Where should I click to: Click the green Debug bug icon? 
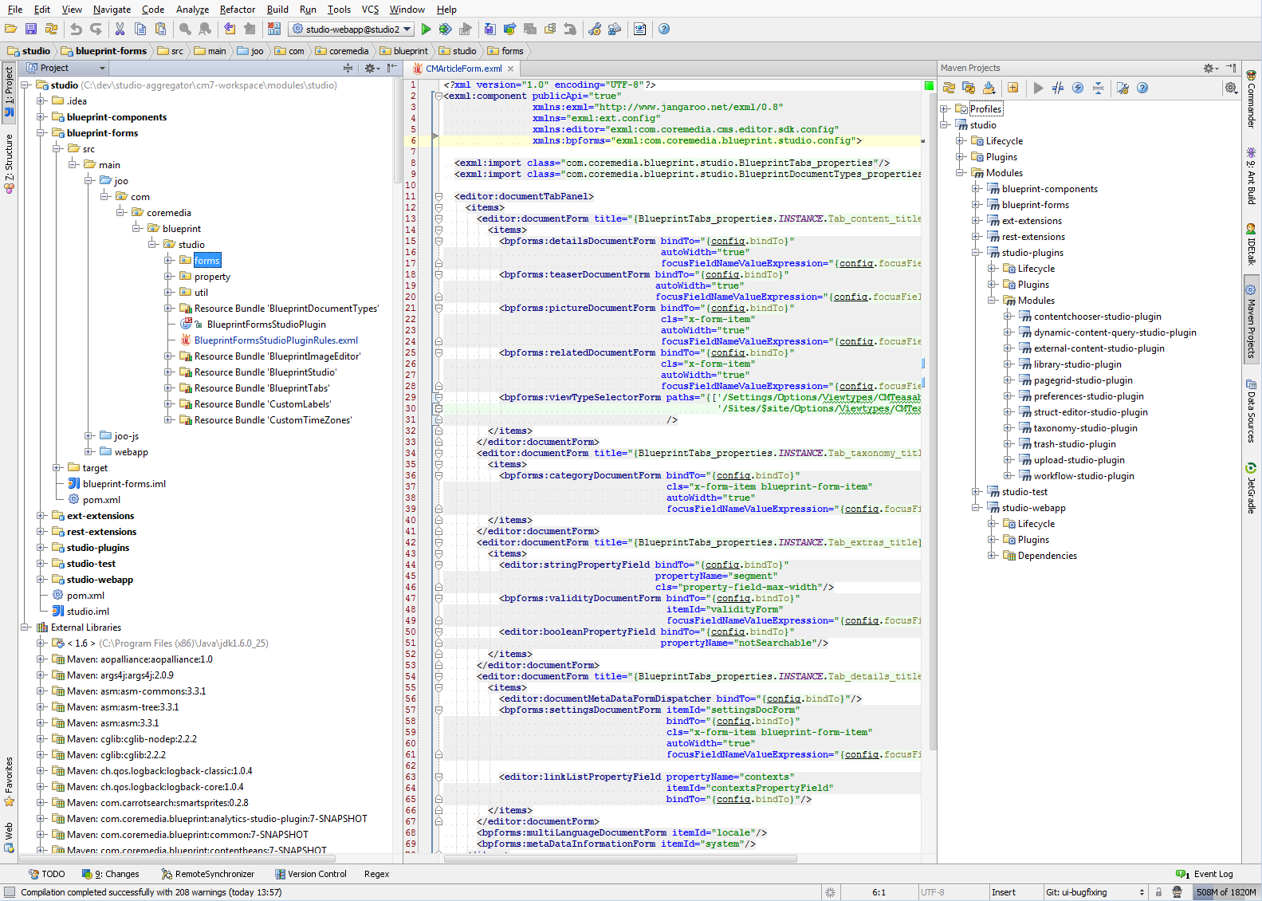445,30
